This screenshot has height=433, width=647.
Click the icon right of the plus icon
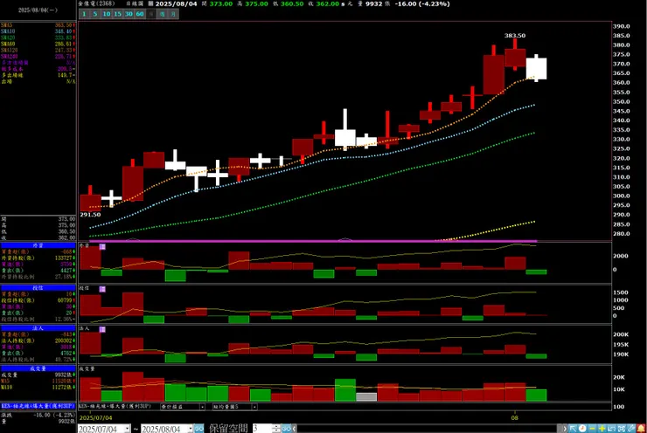tap(611, 429)
